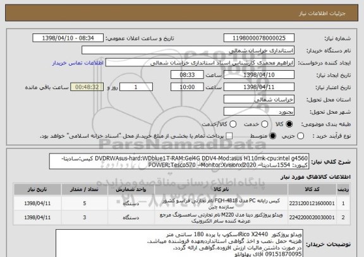Click the جزئیات اطلاعات نیاز header title

[x=322, y=13]
